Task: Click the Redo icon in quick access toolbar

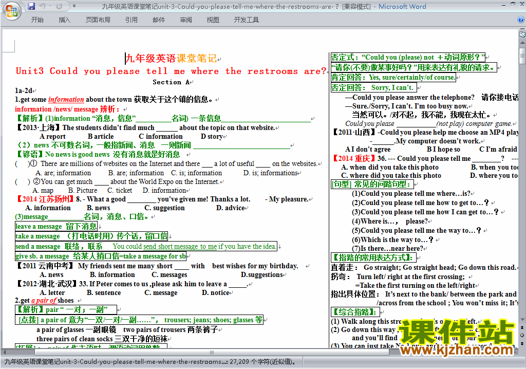Action: (x=60, y=6)
